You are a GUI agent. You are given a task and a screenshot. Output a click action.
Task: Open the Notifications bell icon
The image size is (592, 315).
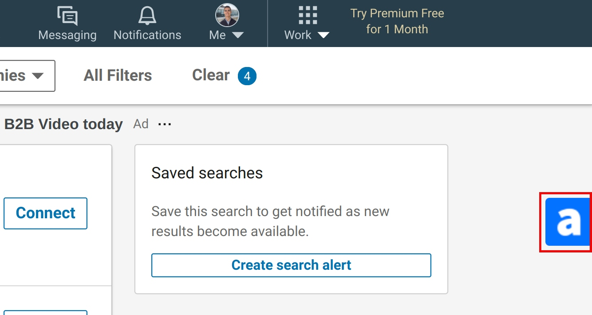coord(147,16)
